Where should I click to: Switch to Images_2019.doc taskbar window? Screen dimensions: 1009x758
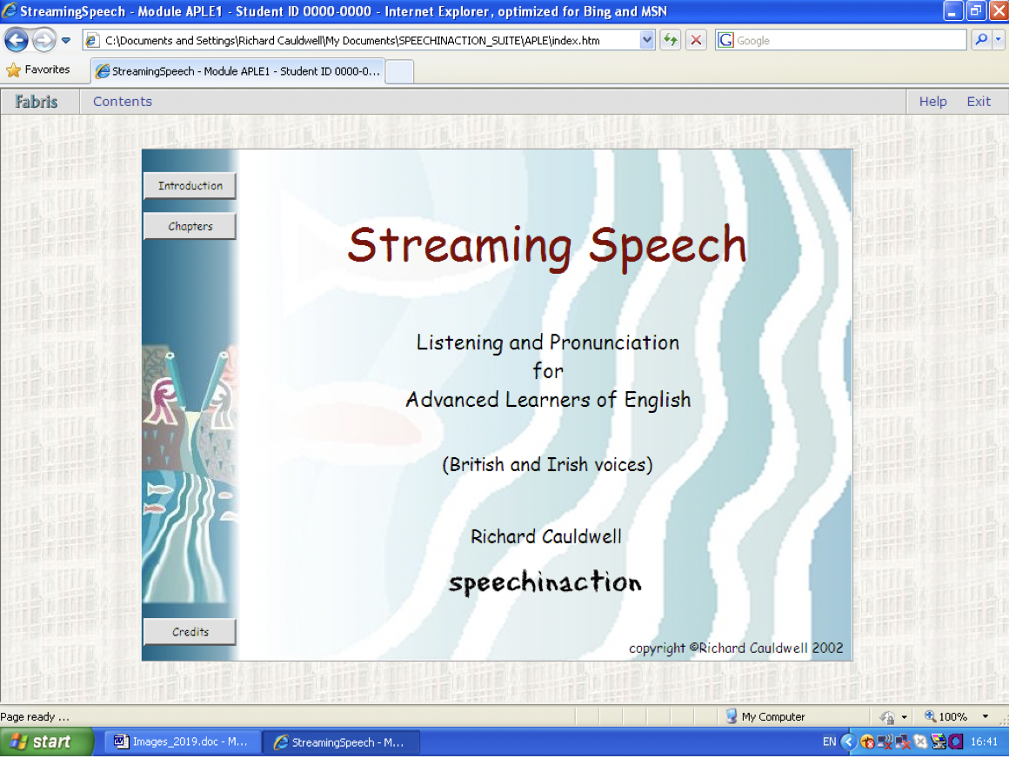(183, 742)
